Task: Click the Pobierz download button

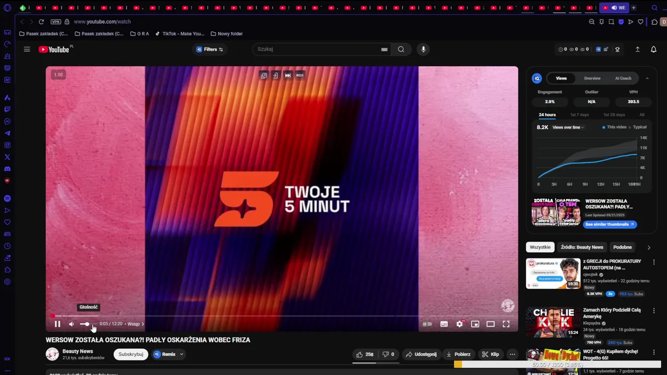Action: [x=459, y=354]
